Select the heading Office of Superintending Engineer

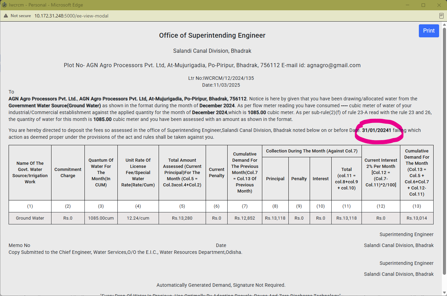point(212,35)
